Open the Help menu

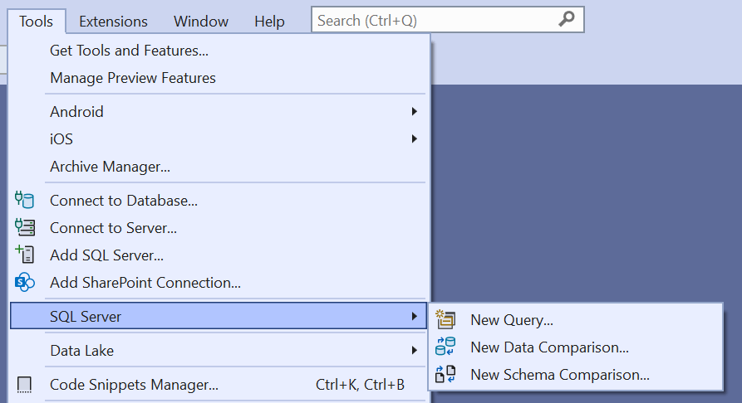click(269, 22)
